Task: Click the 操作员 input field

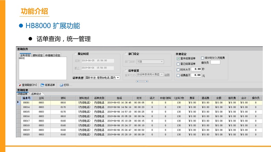Action: (x=215, y=62)
